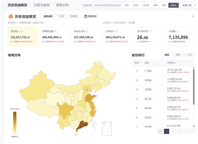This screenshot has height=144, width=198.
Task: Open ranking page 3
Action: 179,132
